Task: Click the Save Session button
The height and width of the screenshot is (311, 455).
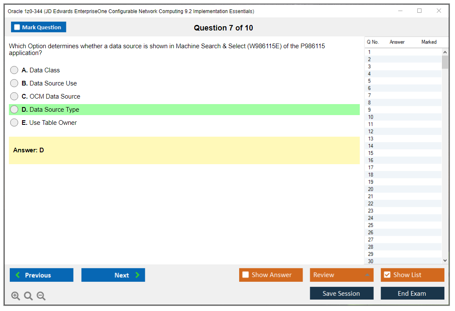Action: [342, 293]
